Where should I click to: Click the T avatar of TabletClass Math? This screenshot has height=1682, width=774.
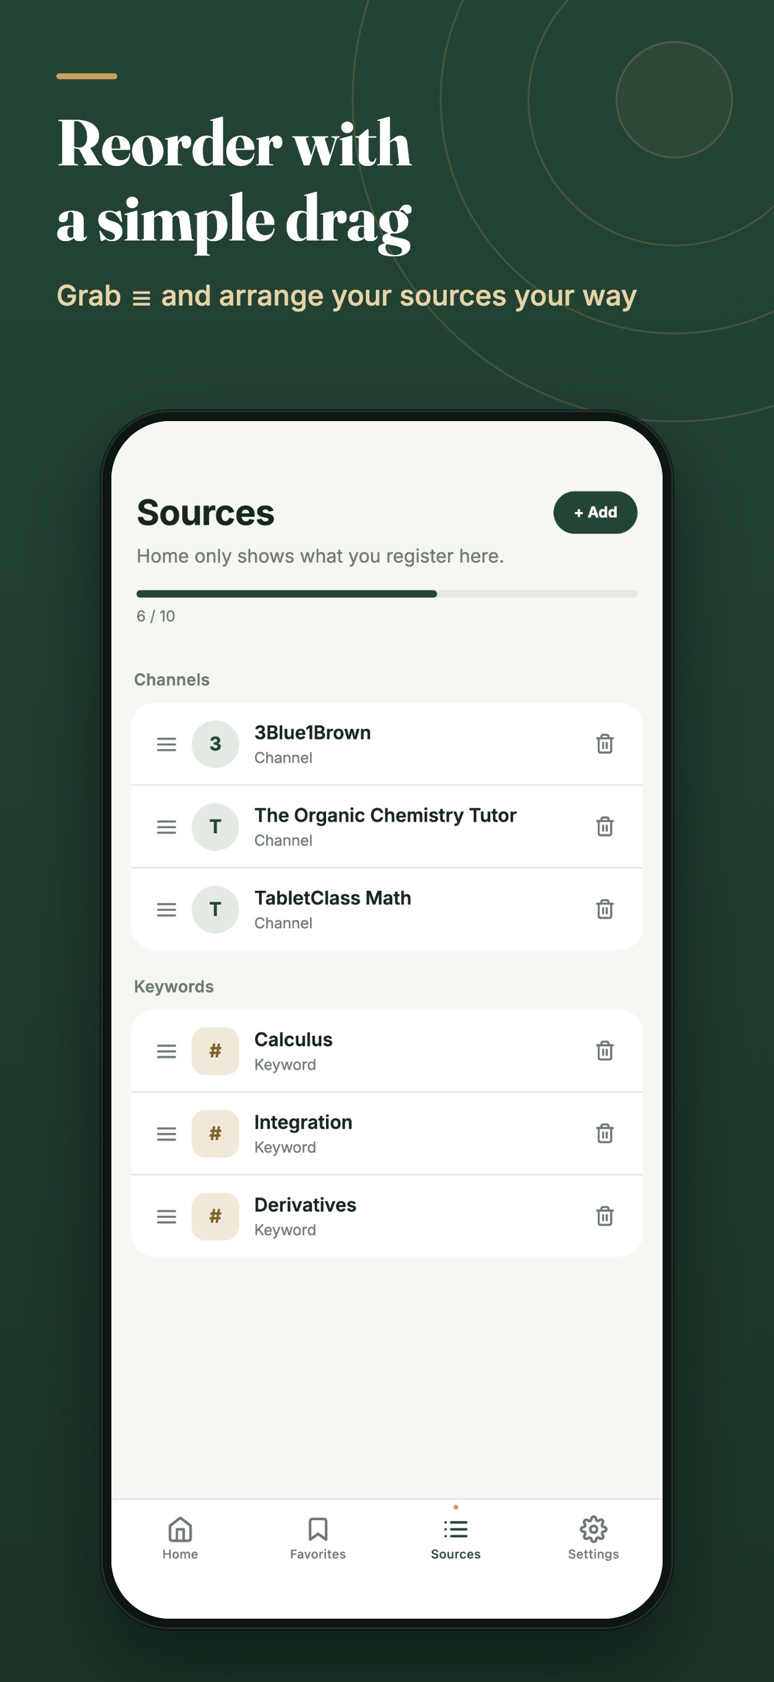click(x=215, y=909)
